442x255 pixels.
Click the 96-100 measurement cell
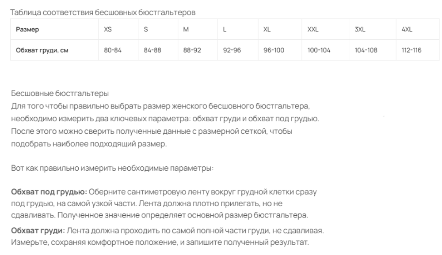[280, 50]
